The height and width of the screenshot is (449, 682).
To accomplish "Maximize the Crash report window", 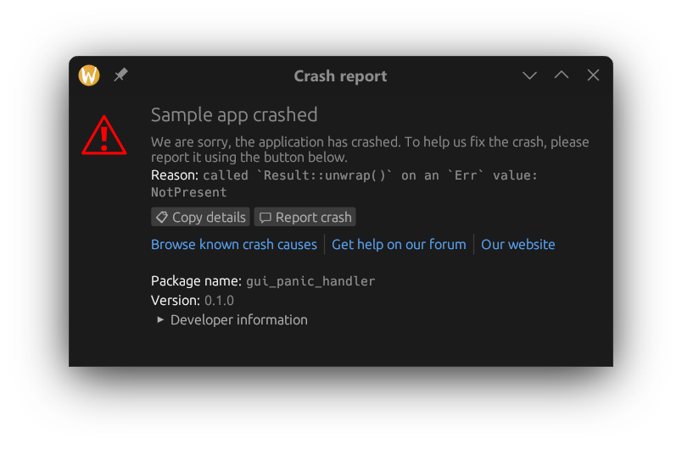I will (x=561, y=75).
